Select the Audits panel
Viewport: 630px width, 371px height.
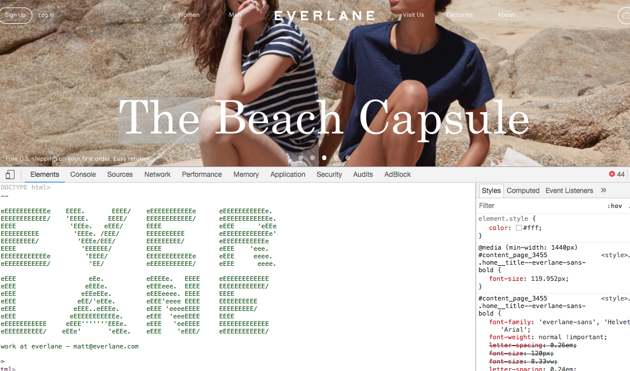pos(363,174)
